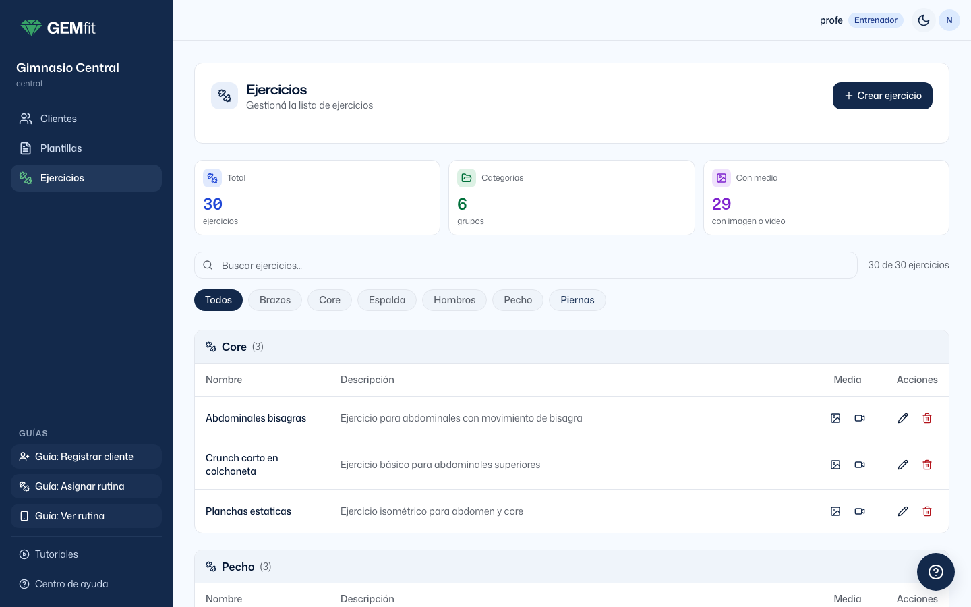971x607 pixels.
Task: Go to Clientes in sidebar
Action: (86, 119)
